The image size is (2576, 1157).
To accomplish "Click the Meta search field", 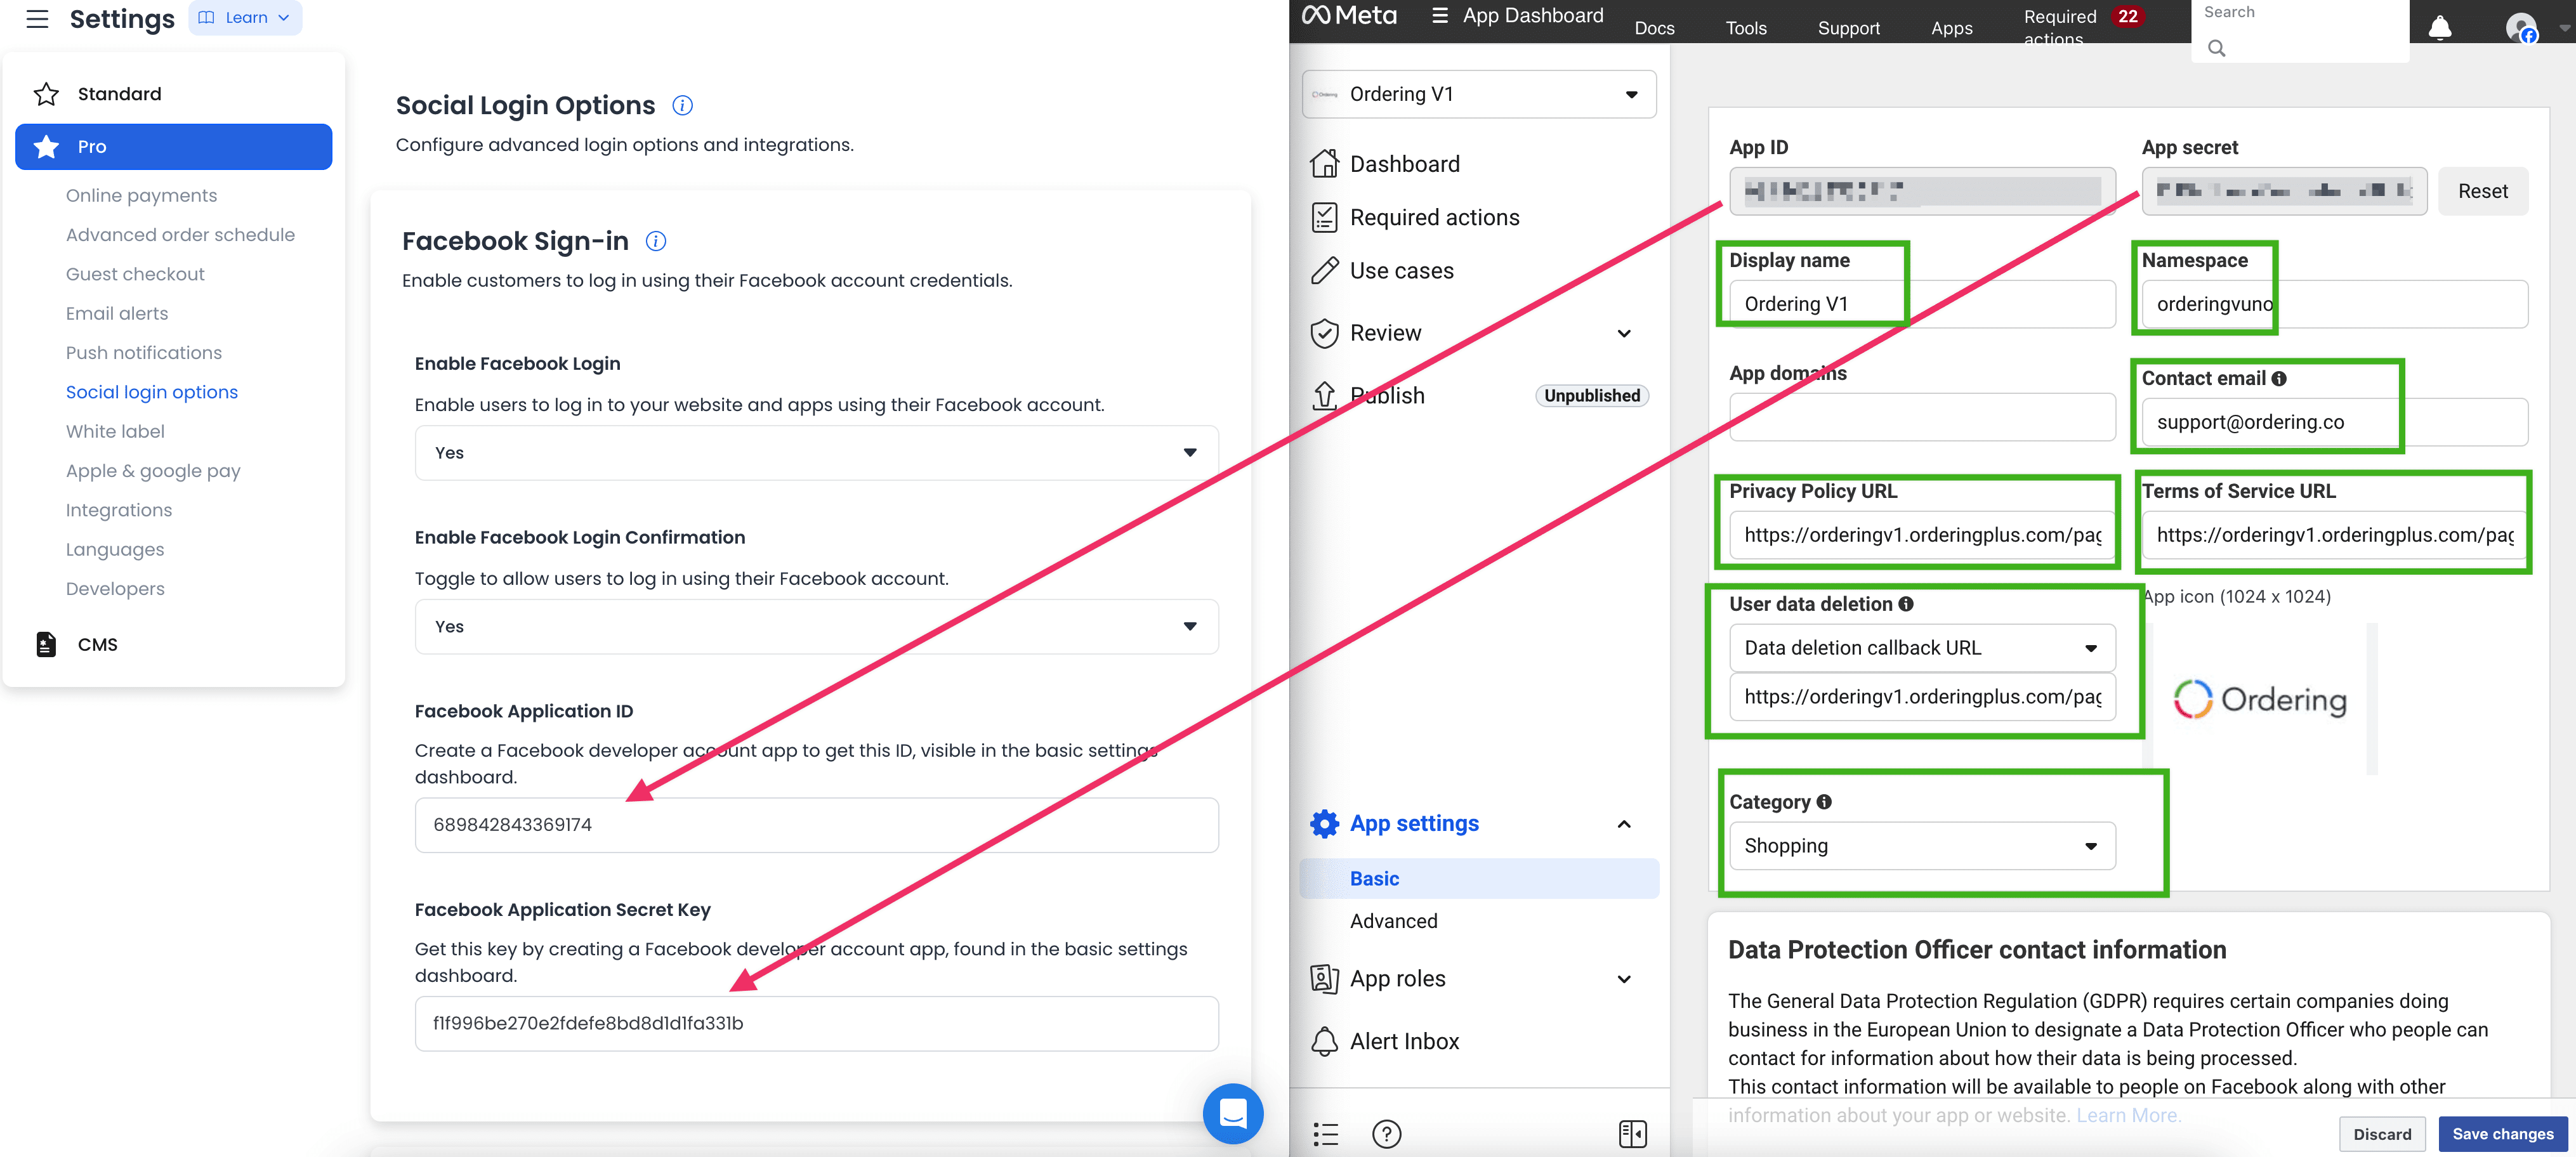I will click(2300, 31).
